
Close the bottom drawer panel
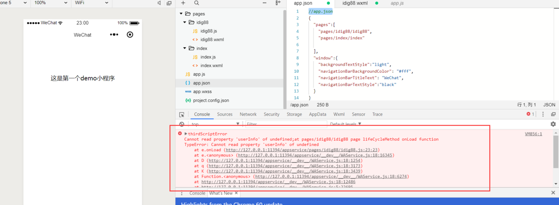(553, 193)
